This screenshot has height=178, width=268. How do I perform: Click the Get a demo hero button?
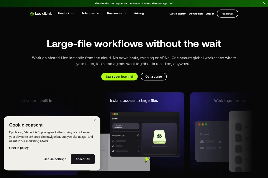coord(154,77)
